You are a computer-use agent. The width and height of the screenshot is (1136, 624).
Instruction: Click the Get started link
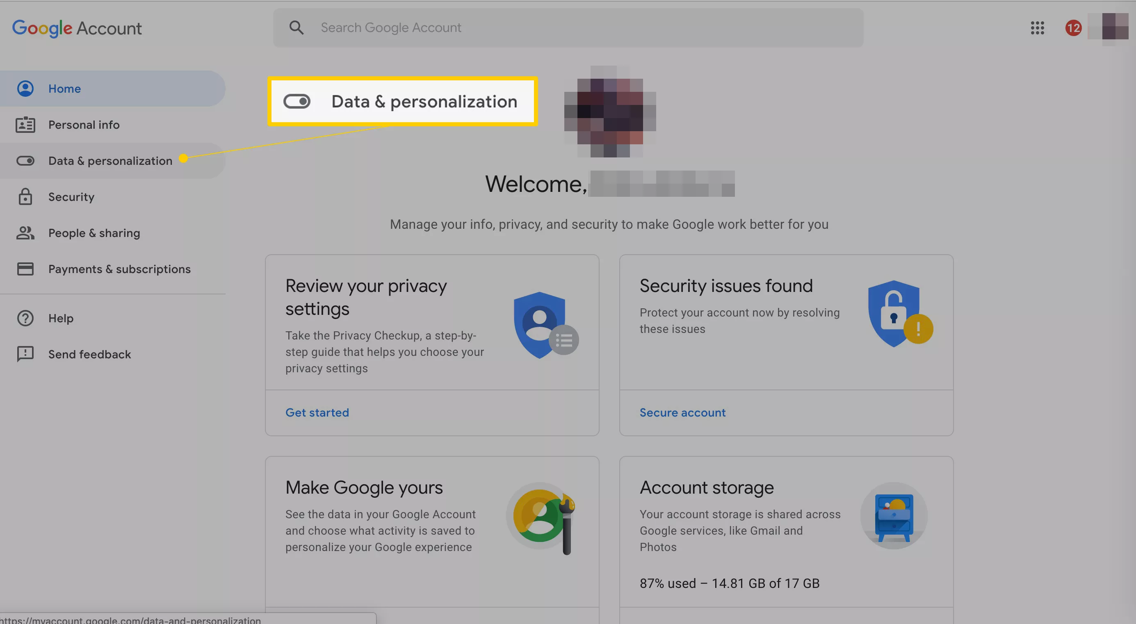click(x=317, y=412)
